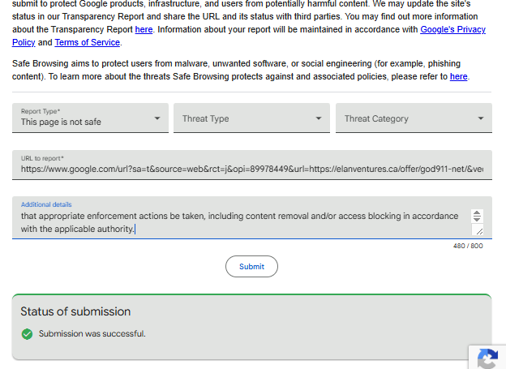Open the Threat Category dropdown
Screen dimensions: 506x369
[x=414, y=118]
